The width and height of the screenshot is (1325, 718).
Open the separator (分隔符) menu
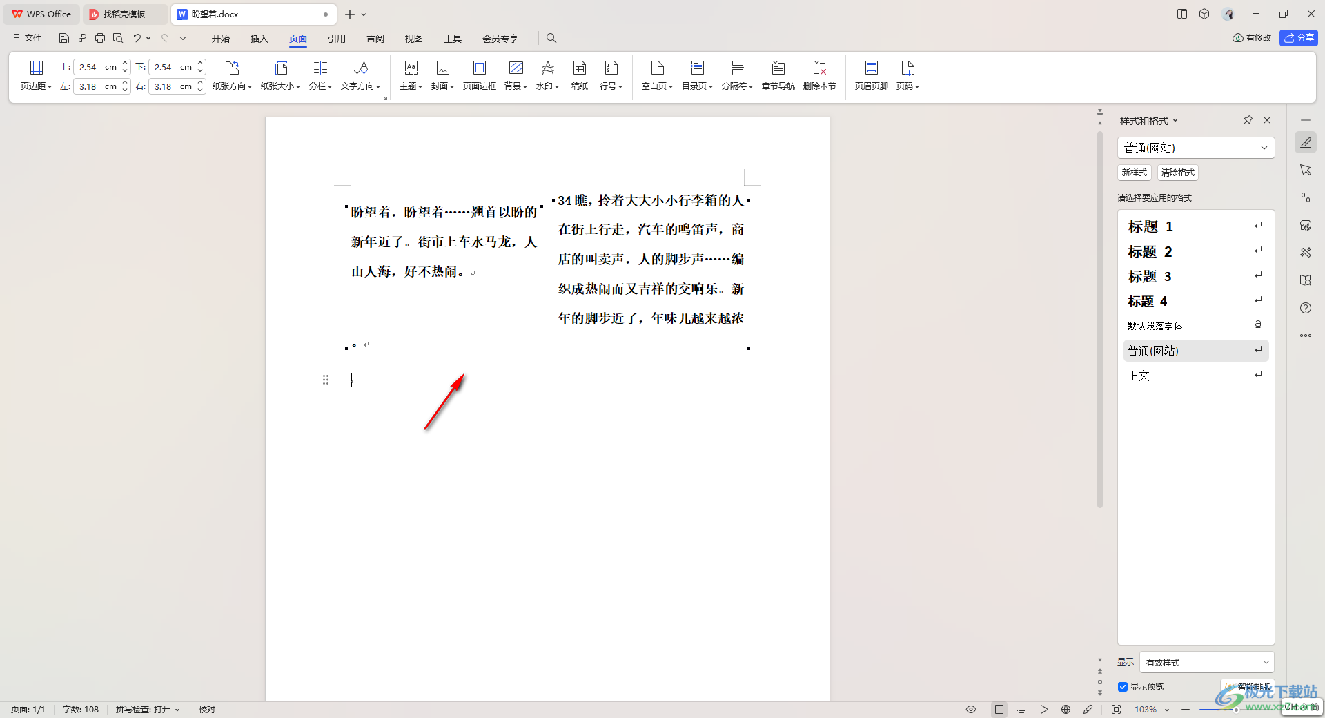pyautogui.click(x=737, y=75)
